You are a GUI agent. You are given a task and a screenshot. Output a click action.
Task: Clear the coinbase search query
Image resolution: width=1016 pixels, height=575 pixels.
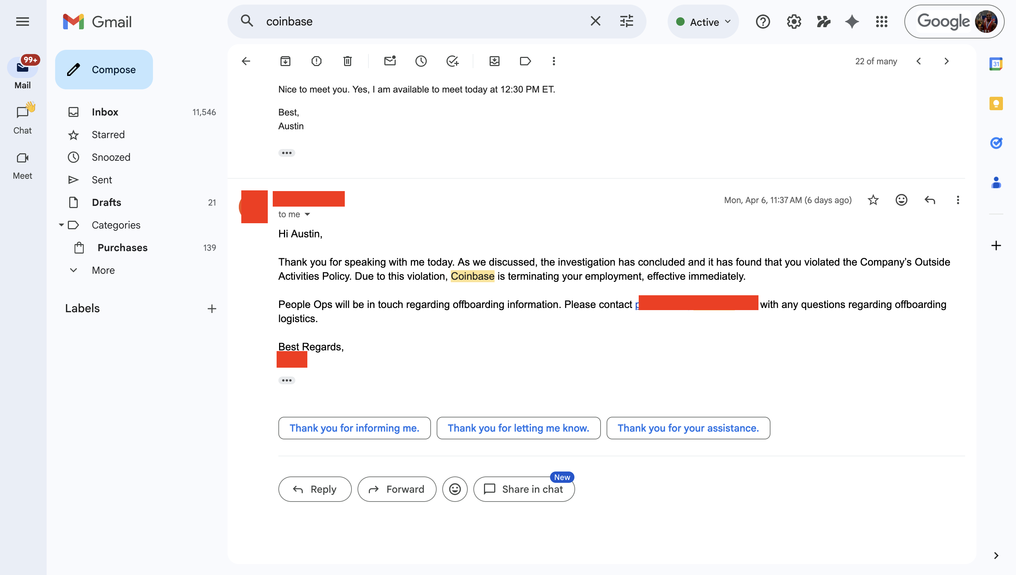click(596, 21)
